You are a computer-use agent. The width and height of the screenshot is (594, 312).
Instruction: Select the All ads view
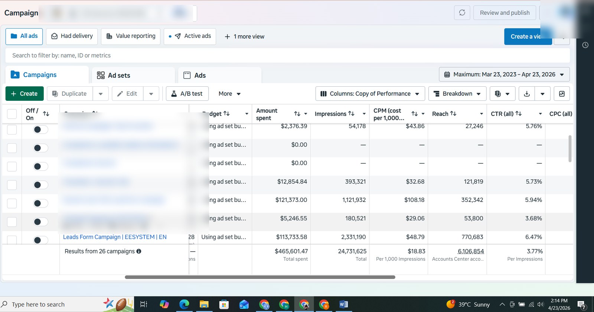point(24,36)
